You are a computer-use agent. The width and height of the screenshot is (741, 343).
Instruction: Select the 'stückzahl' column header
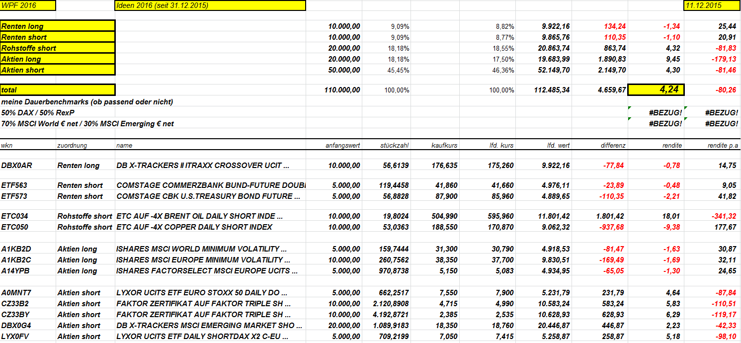point(396,146)
